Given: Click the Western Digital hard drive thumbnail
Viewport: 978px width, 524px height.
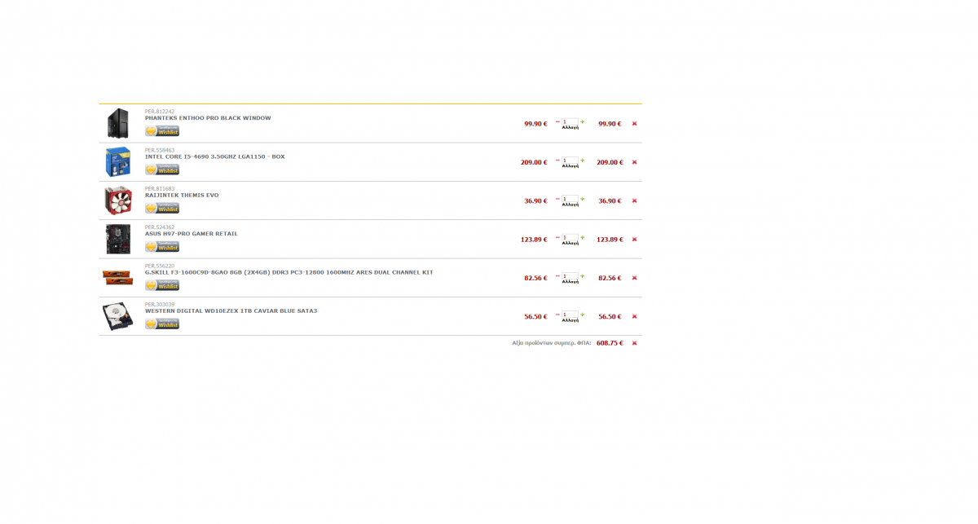Looking at the screenshot, I should click(x=118, y=316).
